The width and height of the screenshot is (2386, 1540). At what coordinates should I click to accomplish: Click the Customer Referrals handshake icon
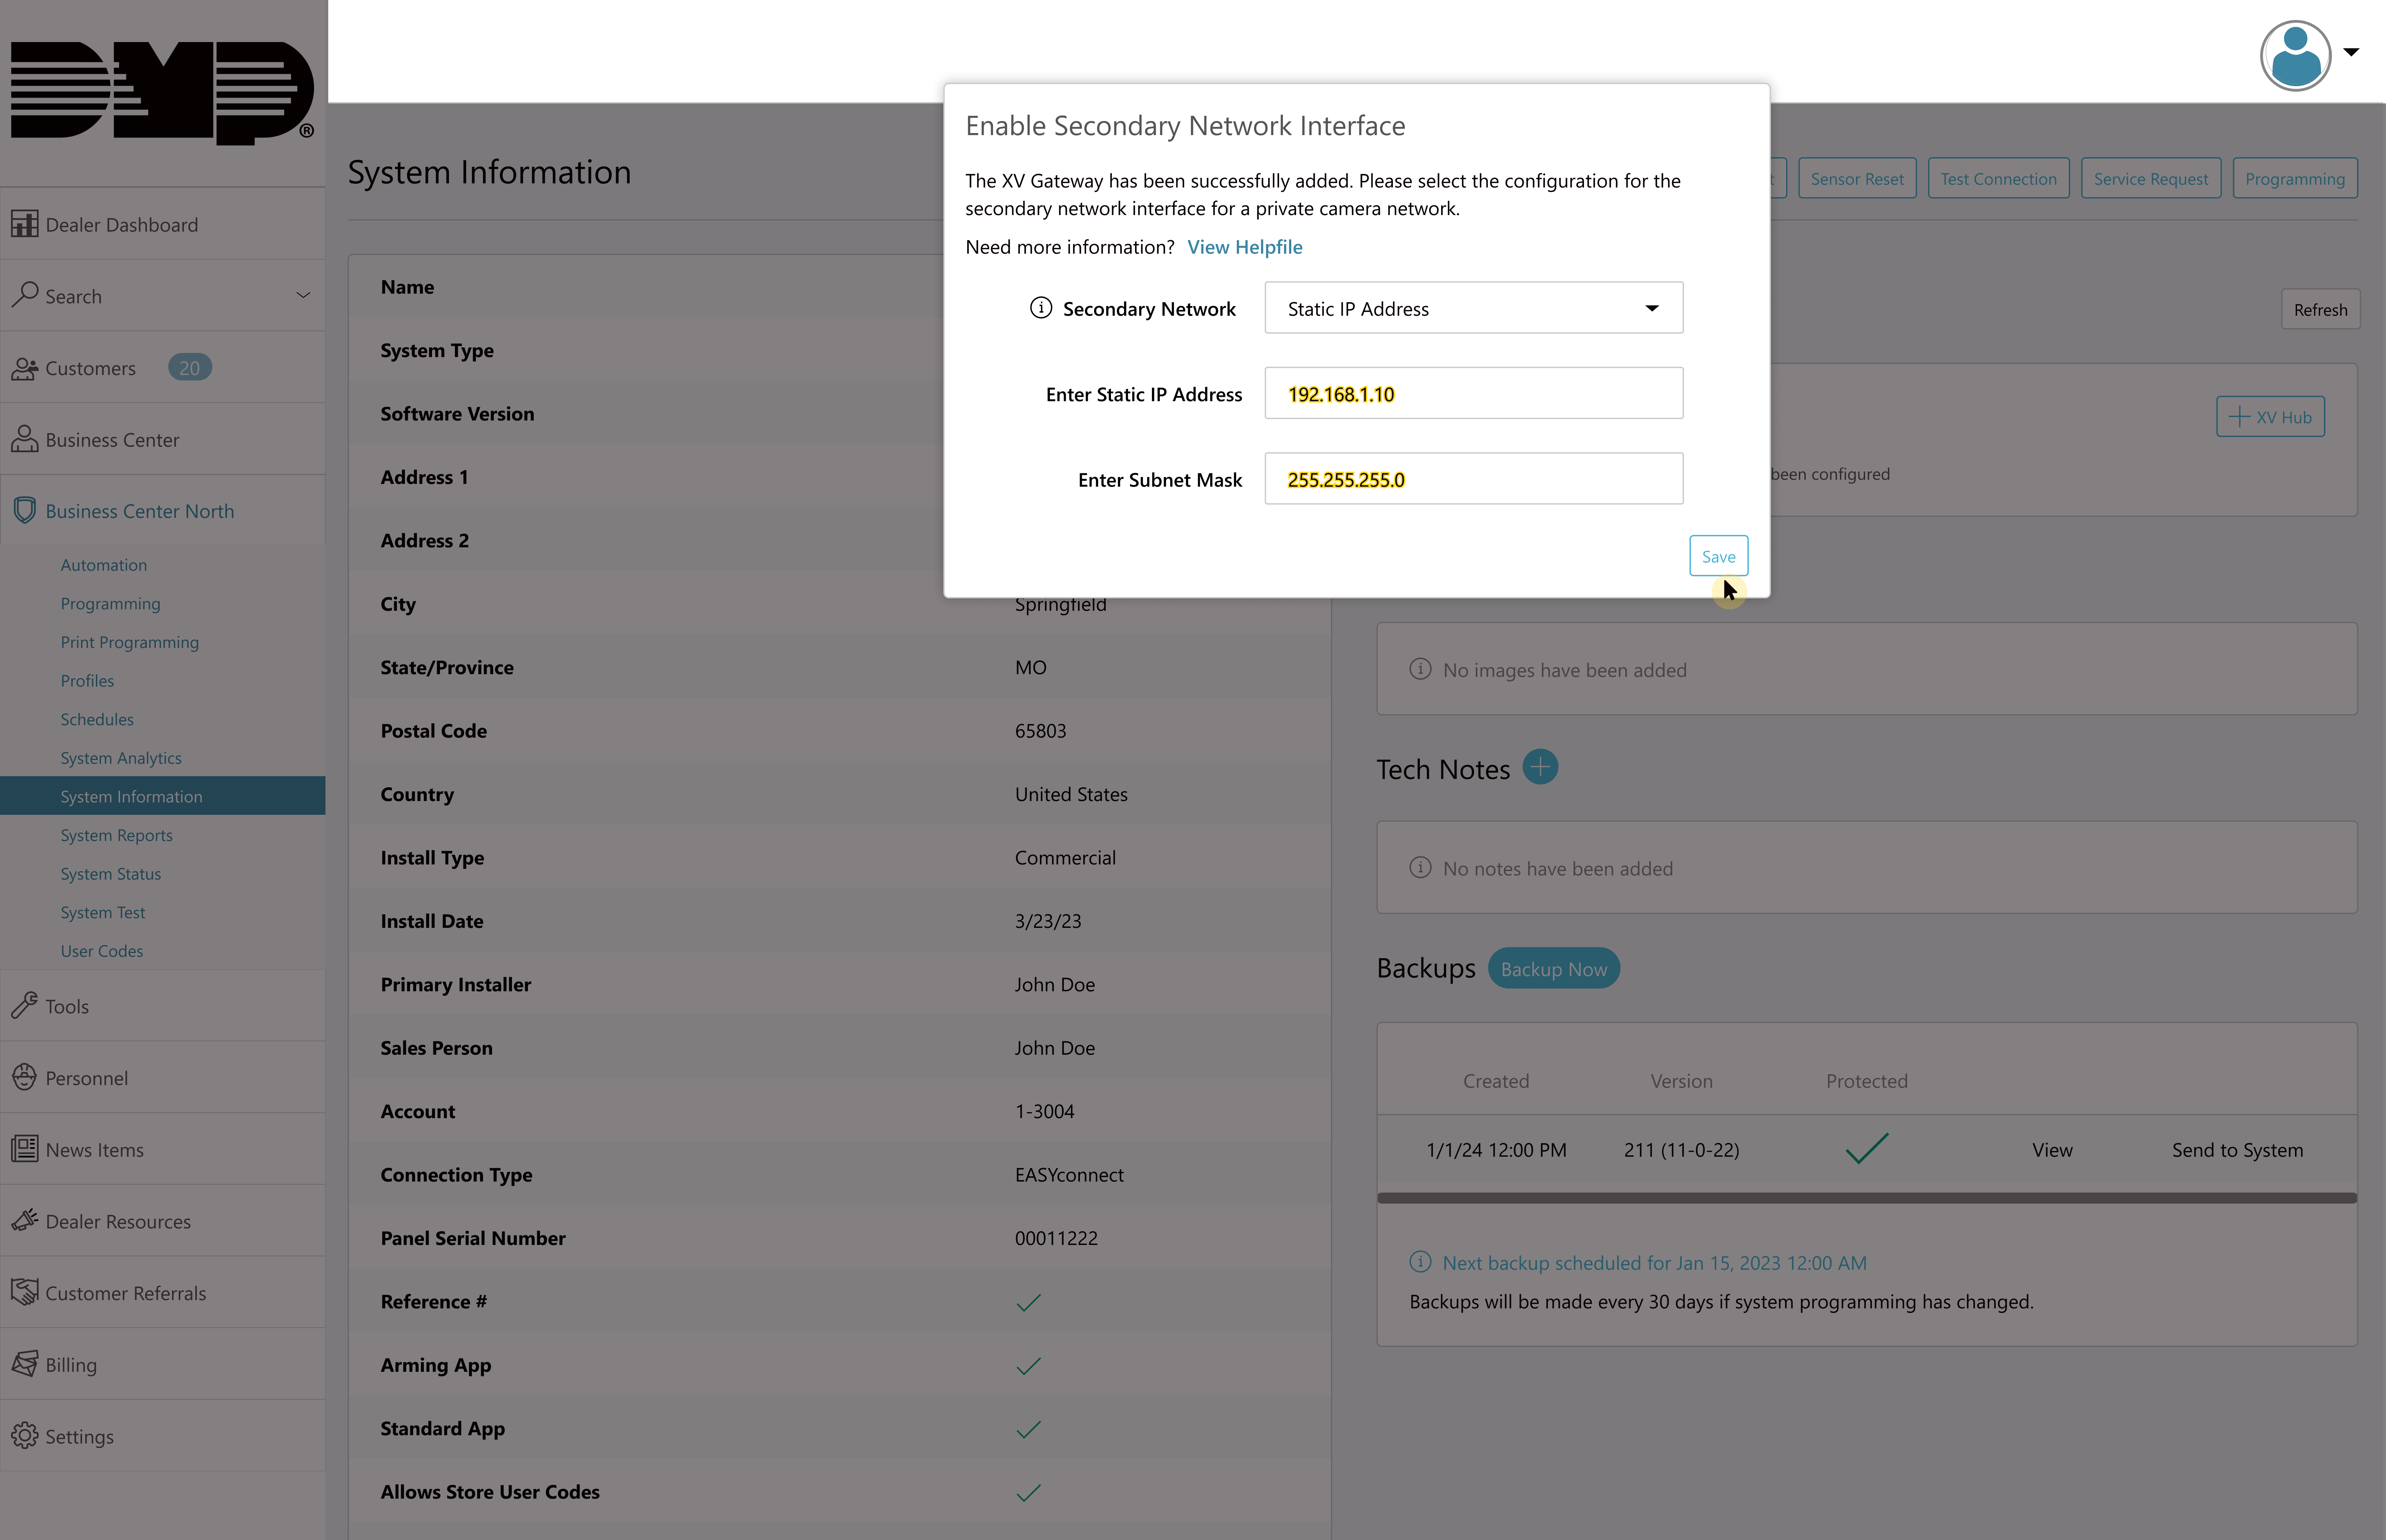pos(25,1292)
